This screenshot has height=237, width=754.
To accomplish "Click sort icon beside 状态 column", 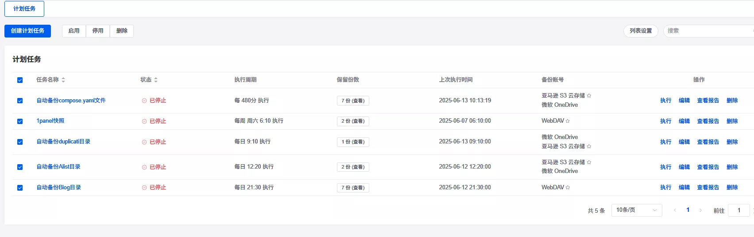I will (156, 80).
